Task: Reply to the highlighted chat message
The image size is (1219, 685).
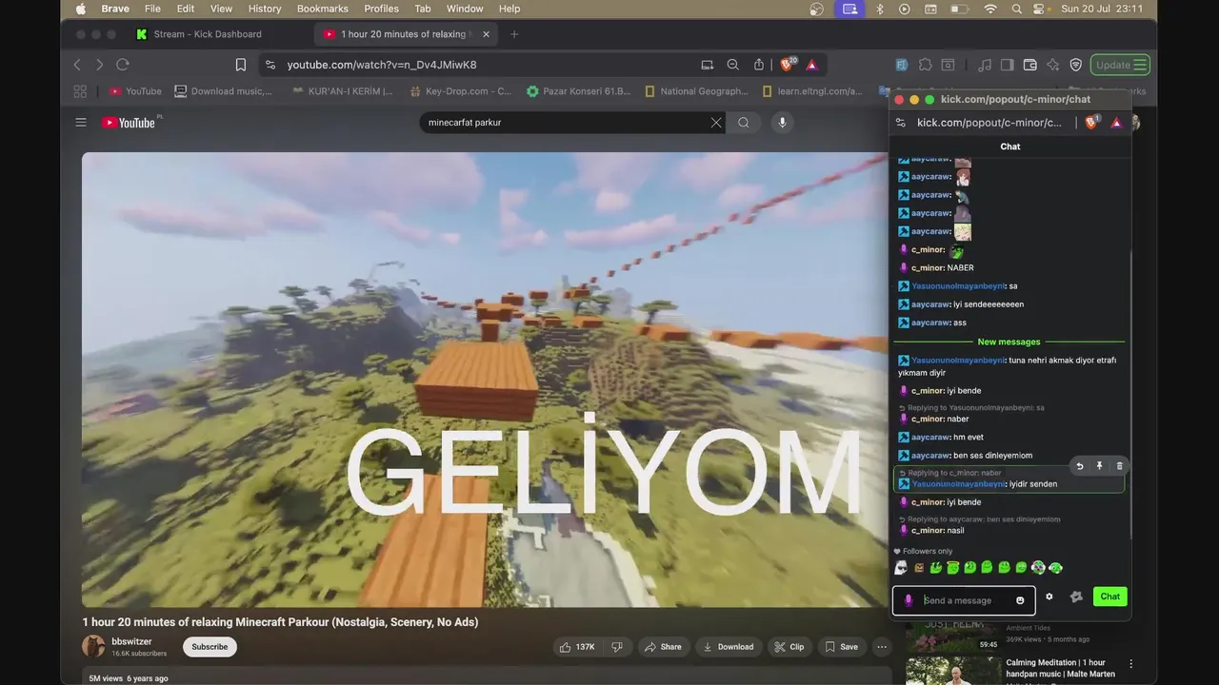Action: 1079,466
